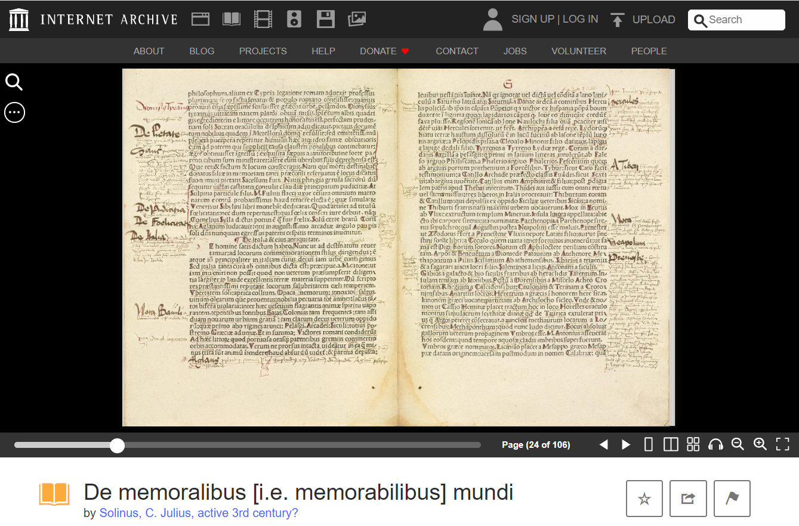Open the Video film icon
The image size is (799, 526).
263,19
